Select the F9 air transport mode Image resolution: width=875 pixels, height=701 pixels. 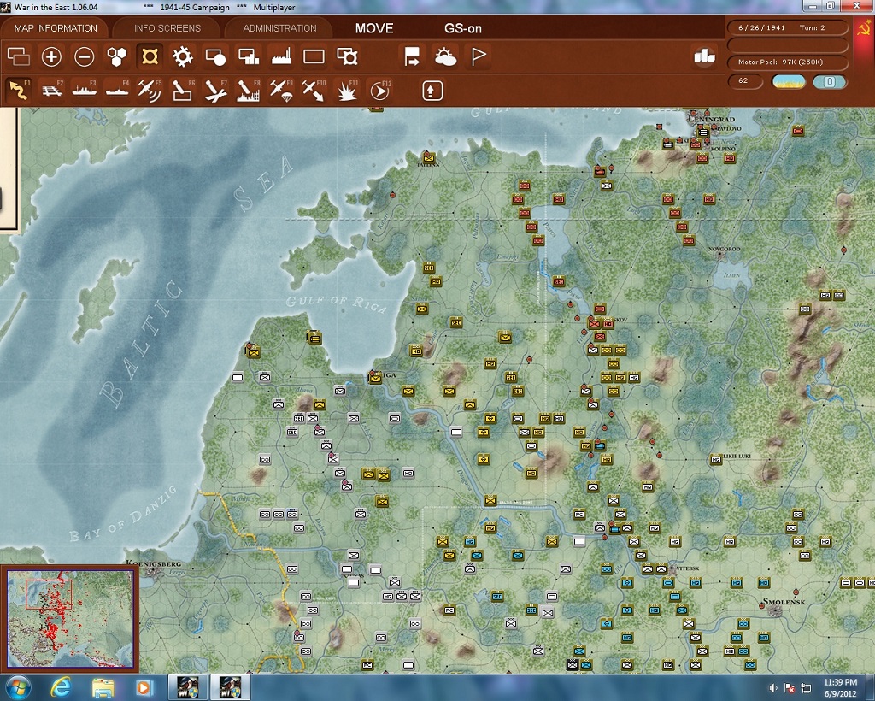point(281,91)
